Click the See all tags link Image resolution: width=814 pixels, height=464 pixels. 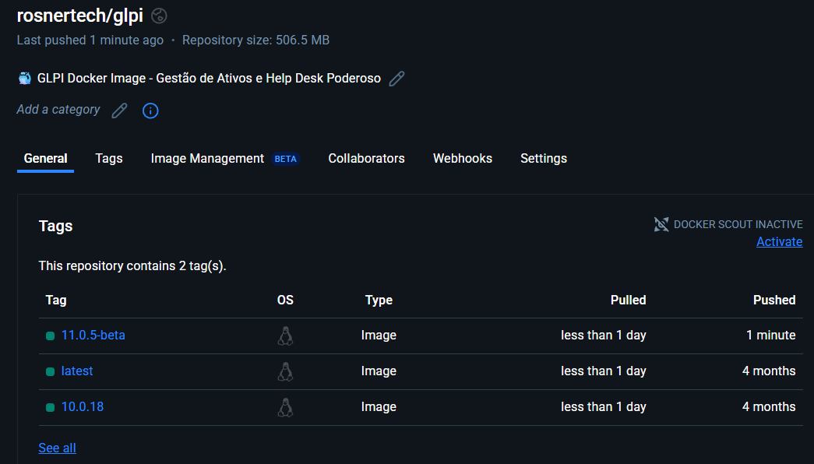(57, 448)
